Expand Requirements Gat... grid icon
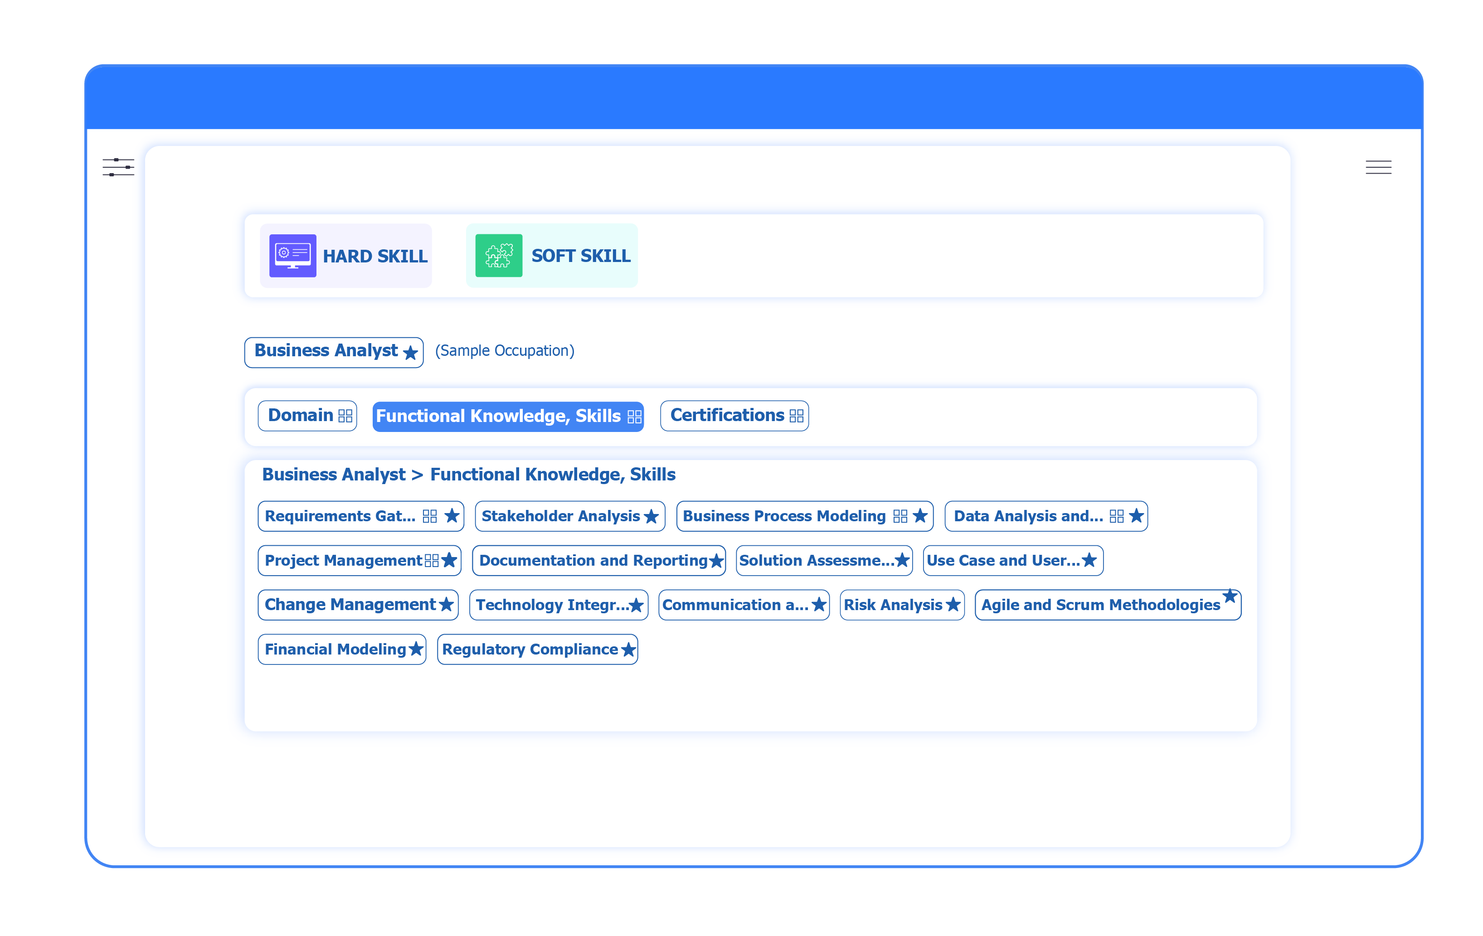Viewport: 1483px width, 936px height. coord(430,516)
